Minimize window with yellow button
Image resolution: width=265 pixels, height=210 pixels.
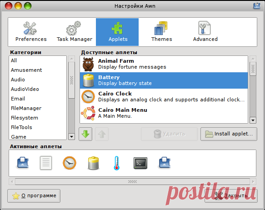(18, 6)
